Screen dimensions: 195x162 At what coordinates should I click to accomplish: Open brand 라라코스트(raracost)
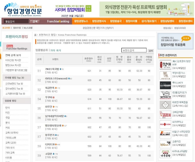(x=56, y=79)
